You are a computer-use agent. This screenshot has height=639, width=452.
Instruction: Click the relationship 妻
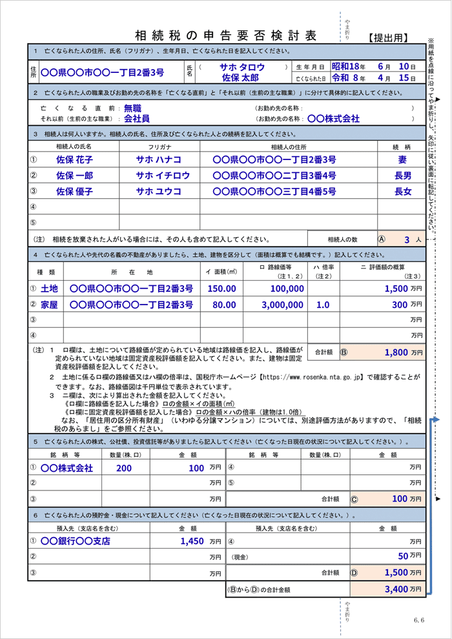[403, 160]
